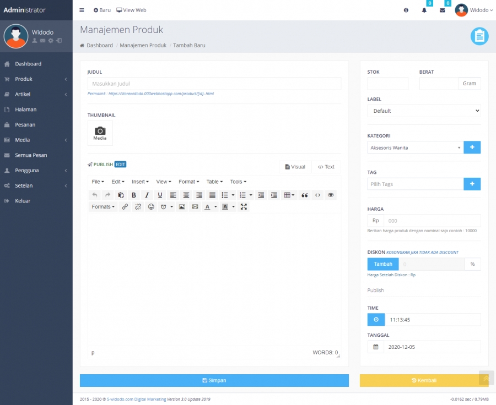Choose a thumbnail via Media box
The image size is (496, 405).
pos(100,133)
